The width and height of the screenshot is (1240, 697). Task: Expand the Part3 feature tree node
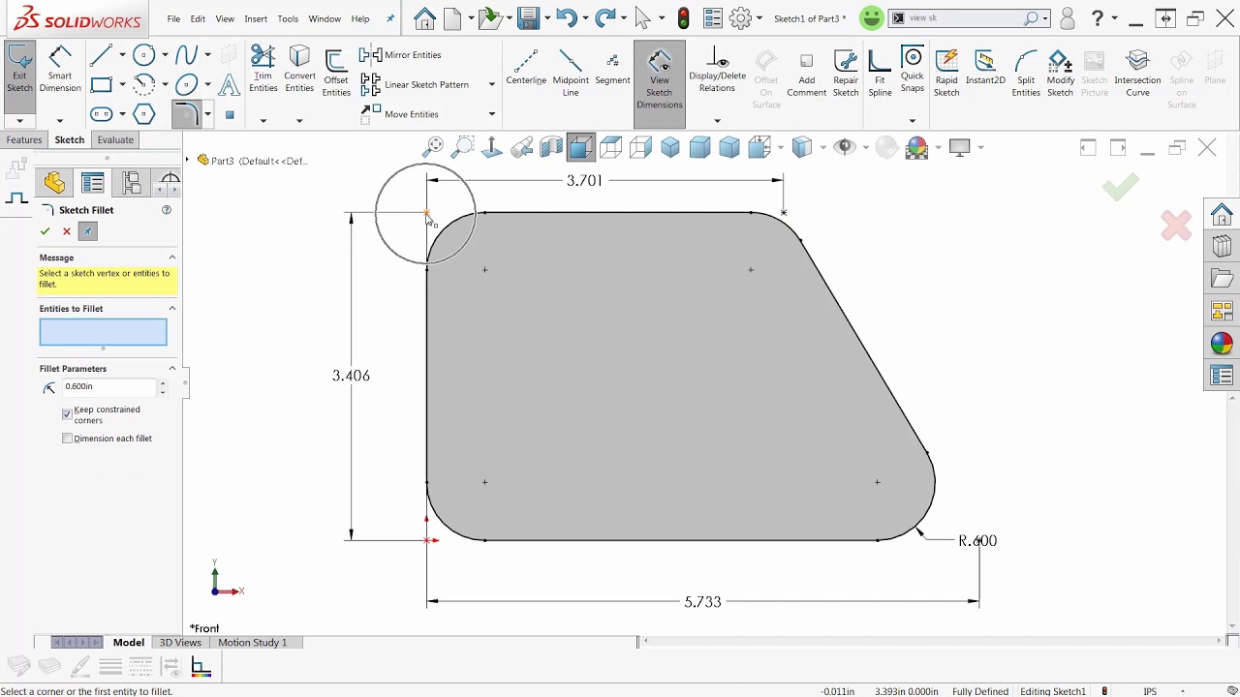188,161
